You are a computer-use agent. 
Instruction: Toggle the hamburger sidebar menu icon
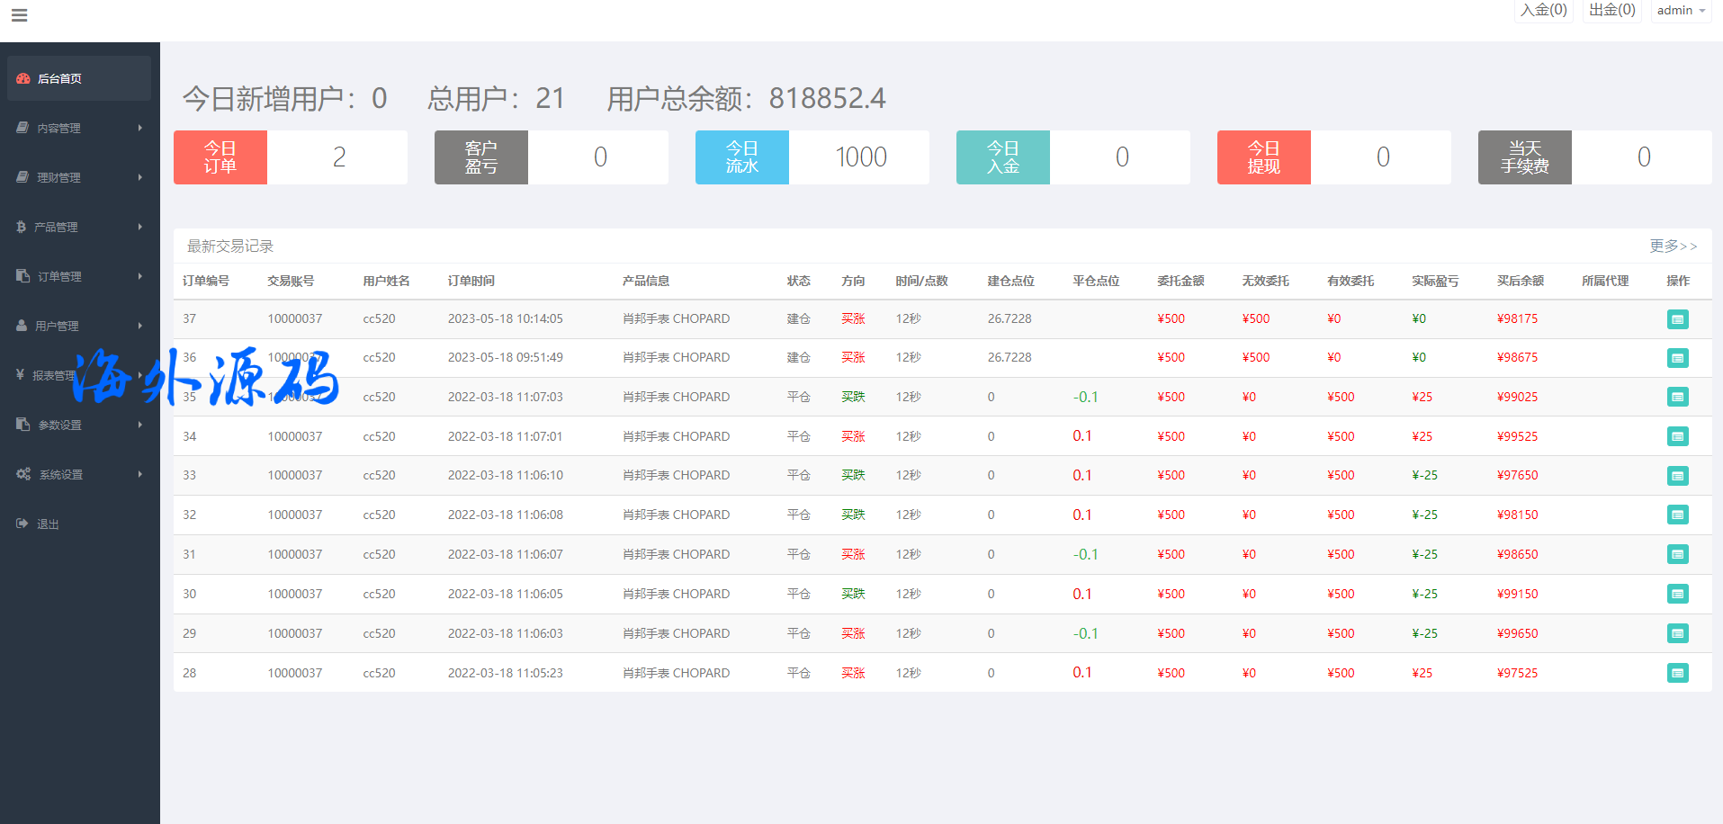(19, 15)
